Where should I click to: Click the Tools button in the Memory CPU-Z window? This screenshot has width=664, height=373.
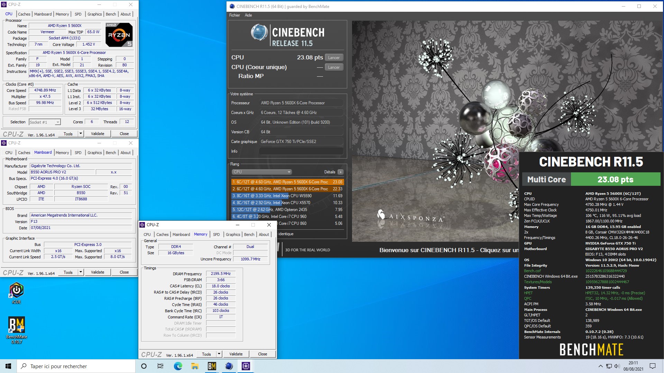click(206, 354)
